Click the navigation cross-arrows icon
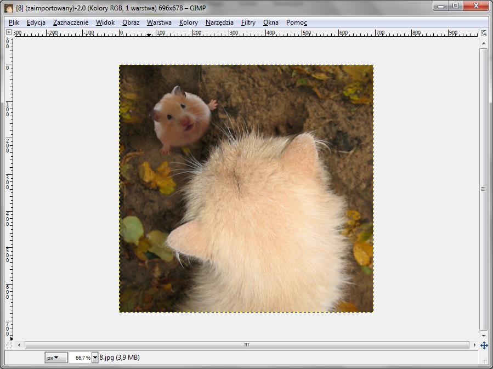493x369 pixels. (x=484, y=345)
